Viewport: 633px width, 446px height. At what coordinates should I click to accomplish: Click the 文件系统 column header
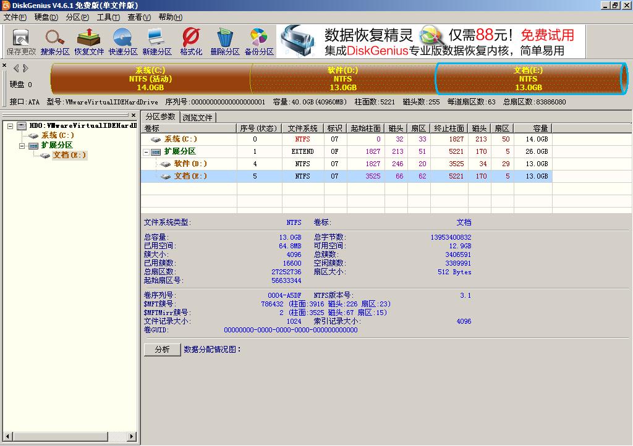point(302,128)
